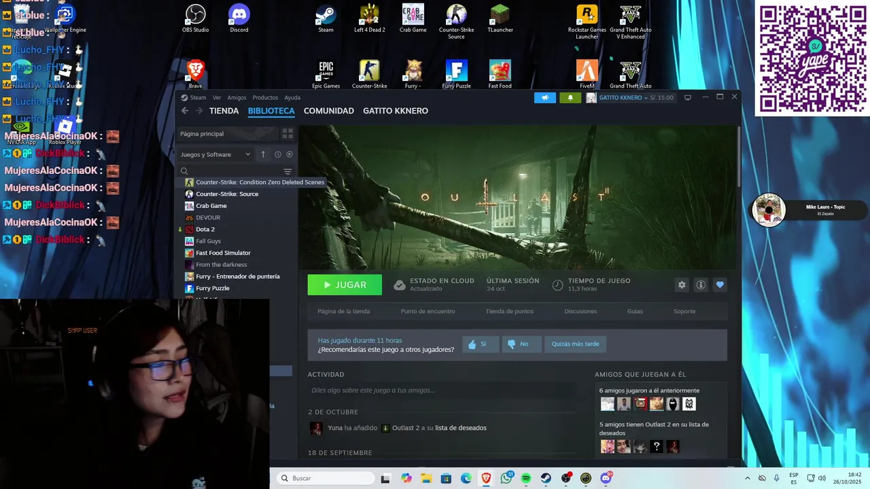Open Rockstar Games Launcher desktop icon
Screen dimensions: 870x489
[587, 22]
